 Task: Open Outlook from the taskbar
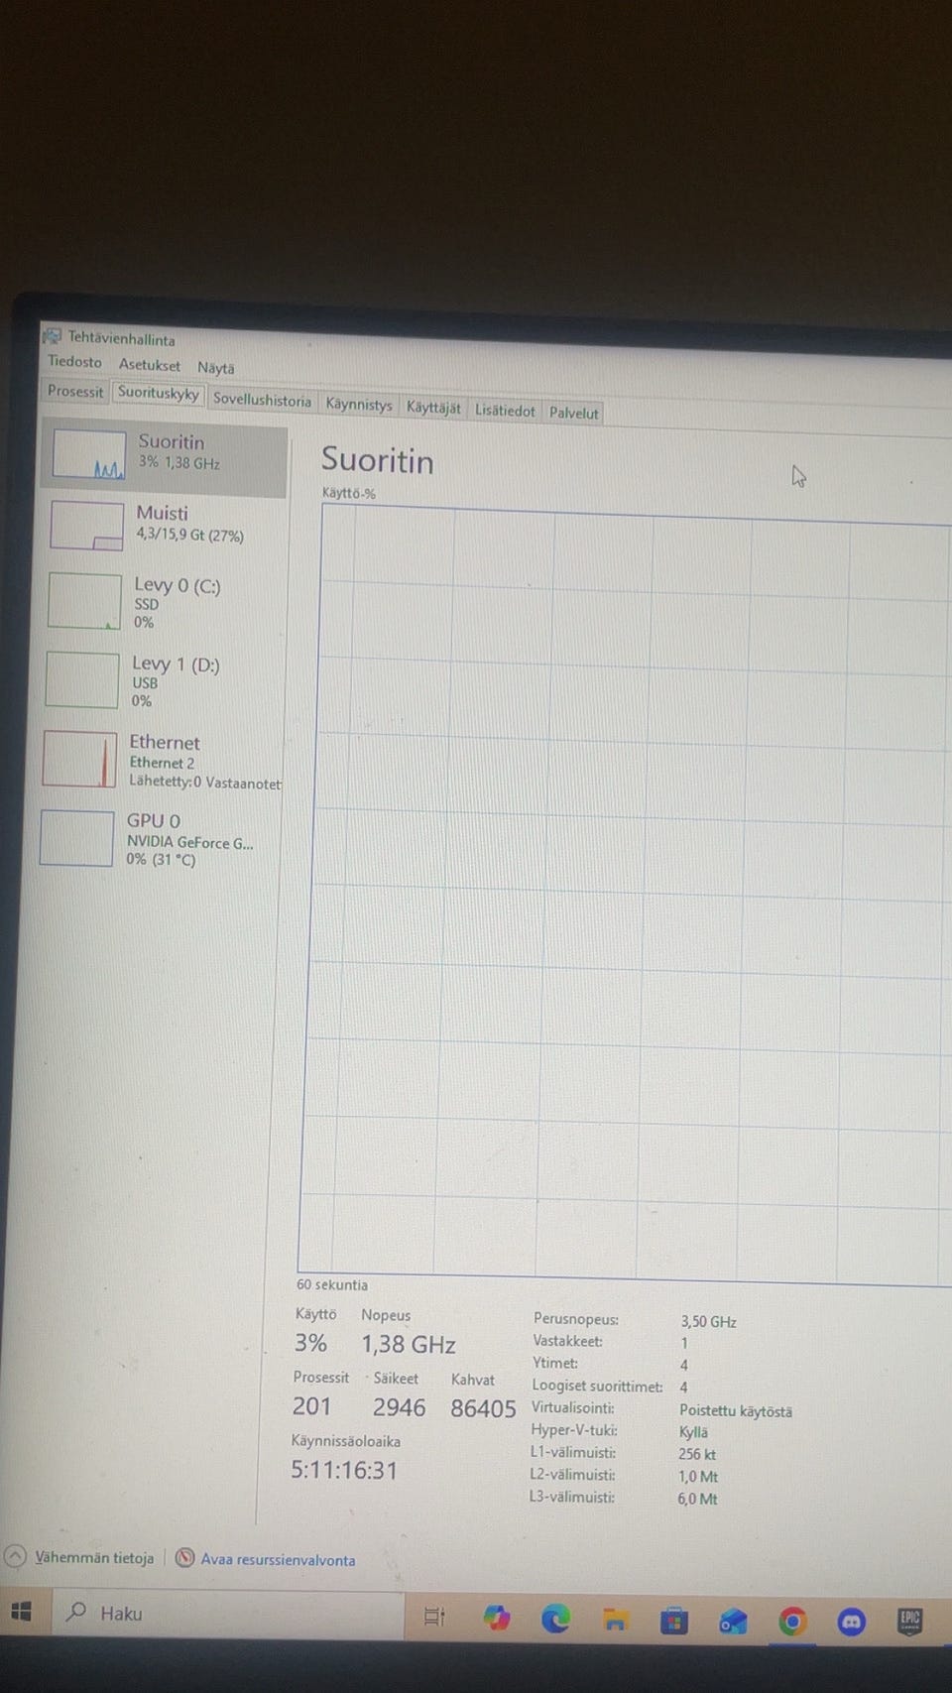(733, 1622)
